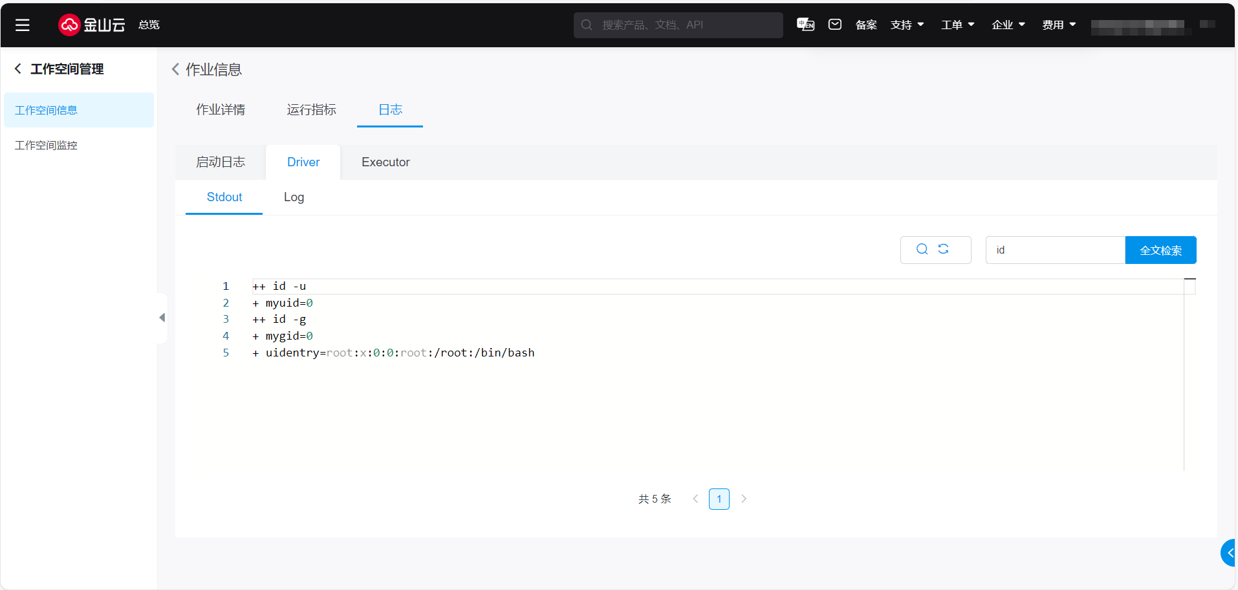The width and height of the screenshot is (1238, 590).
Task: Open the floating help panel on right edge
Action: 1229,553
